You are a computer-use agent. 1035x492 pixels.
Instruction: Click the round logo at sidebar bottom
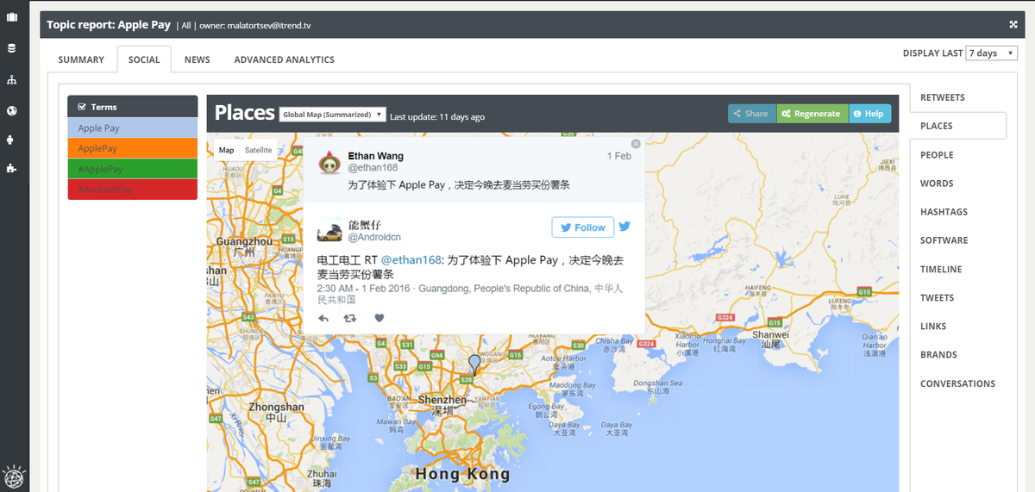click(15, 476)
